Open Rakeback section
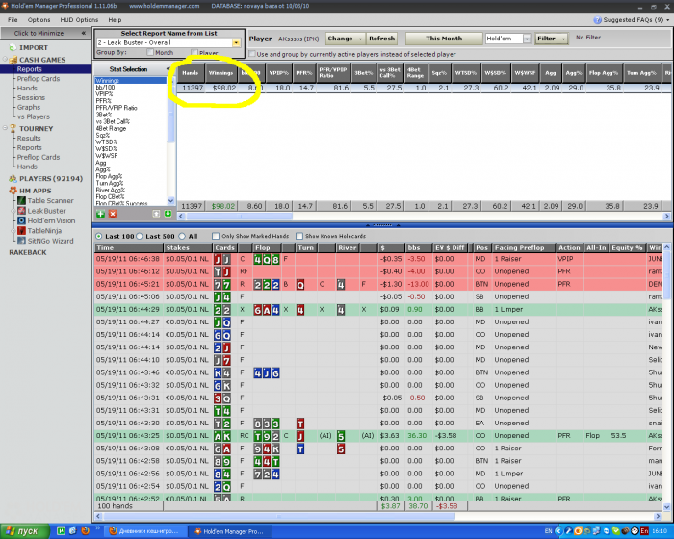 [28, 252]
